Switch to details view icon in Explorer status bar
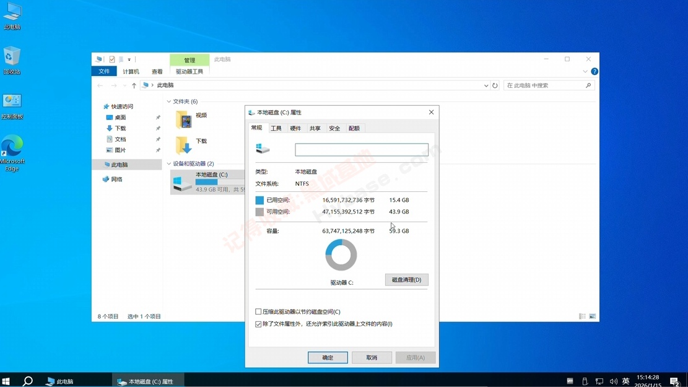The width and height of the screenshot is (688, 387). (582, 316)
